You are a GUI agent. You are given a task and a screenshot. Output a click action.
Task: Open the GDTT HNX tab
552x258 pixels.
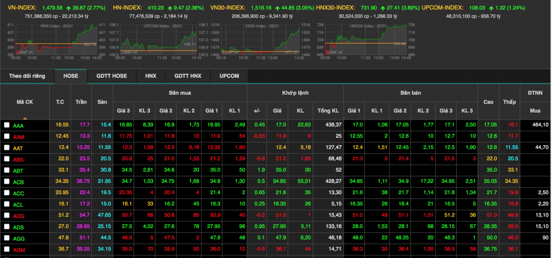188,76
